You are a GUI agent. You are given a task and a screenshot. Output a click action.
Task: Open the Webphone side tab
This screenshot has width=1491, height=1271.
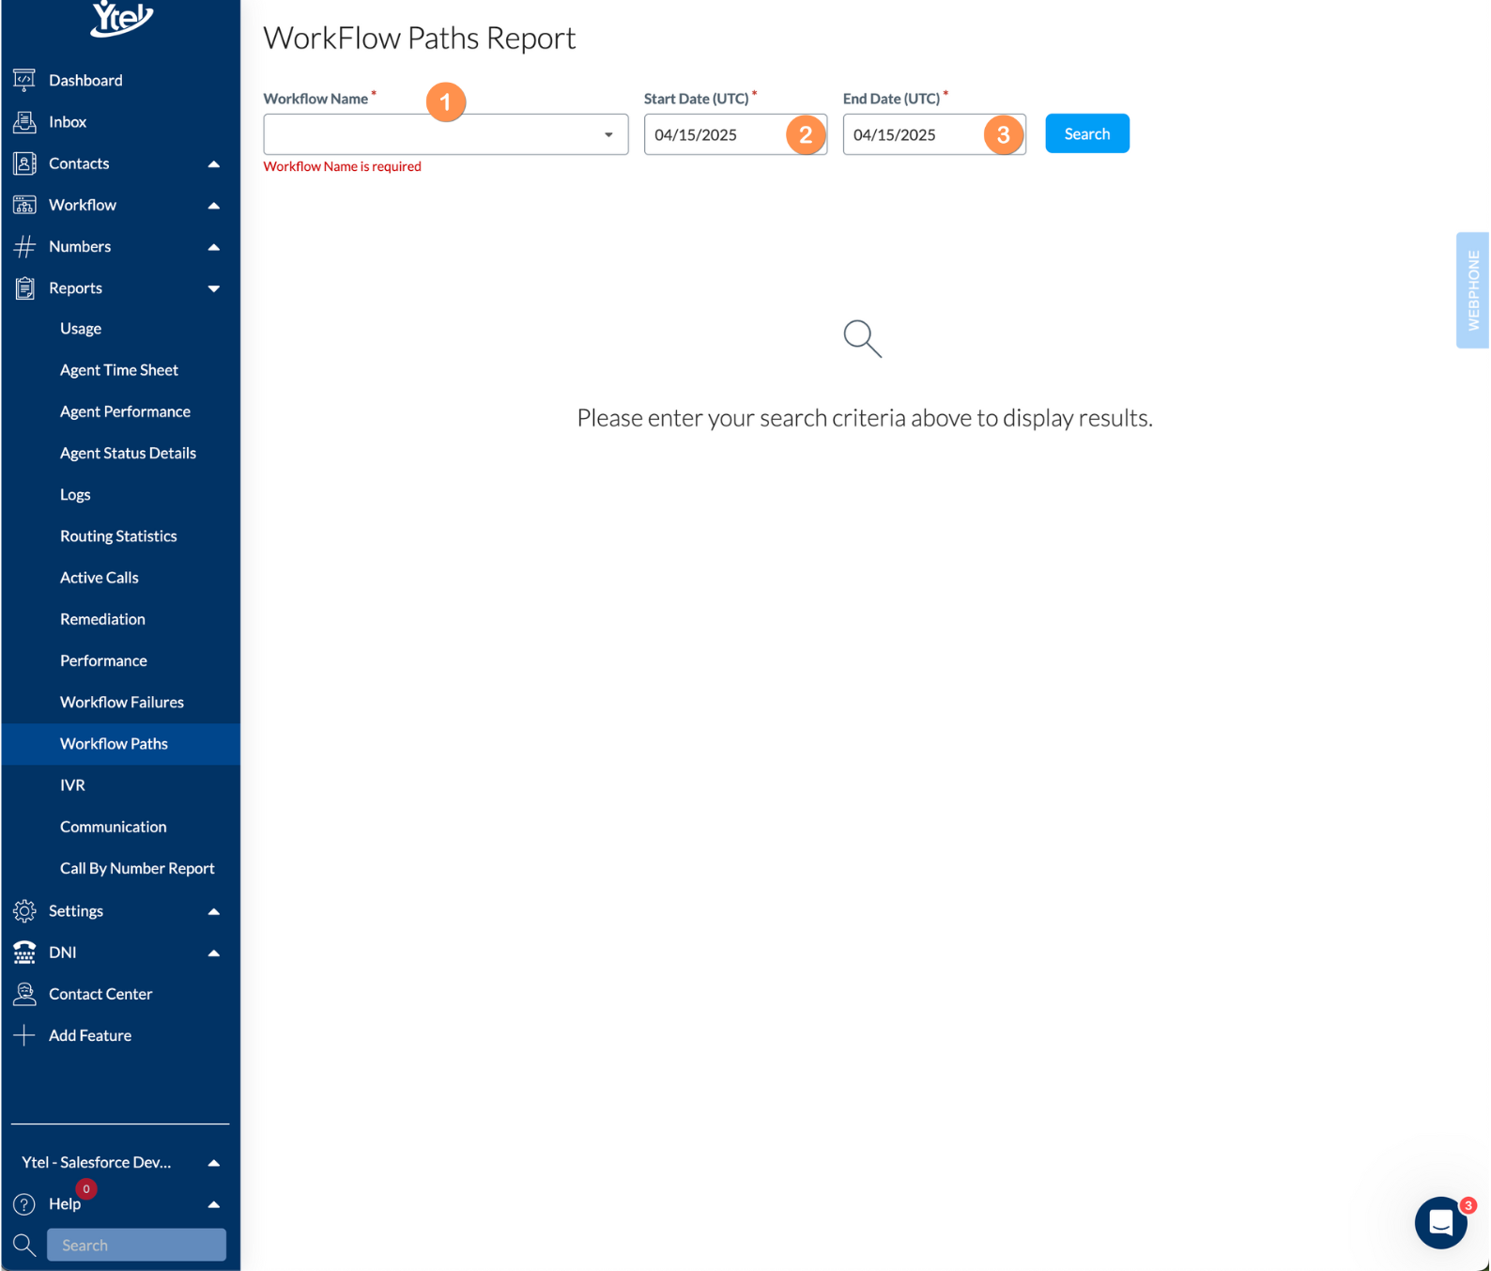1472,290
